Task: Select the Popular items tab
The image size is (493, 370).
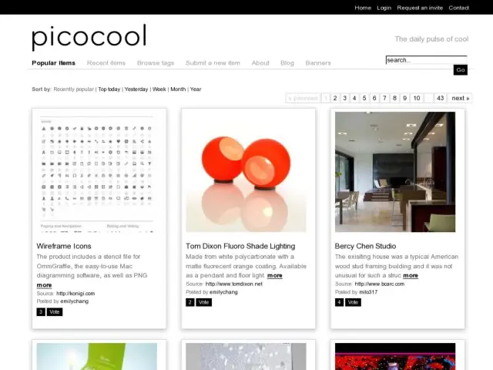Action: click(53, 63)
